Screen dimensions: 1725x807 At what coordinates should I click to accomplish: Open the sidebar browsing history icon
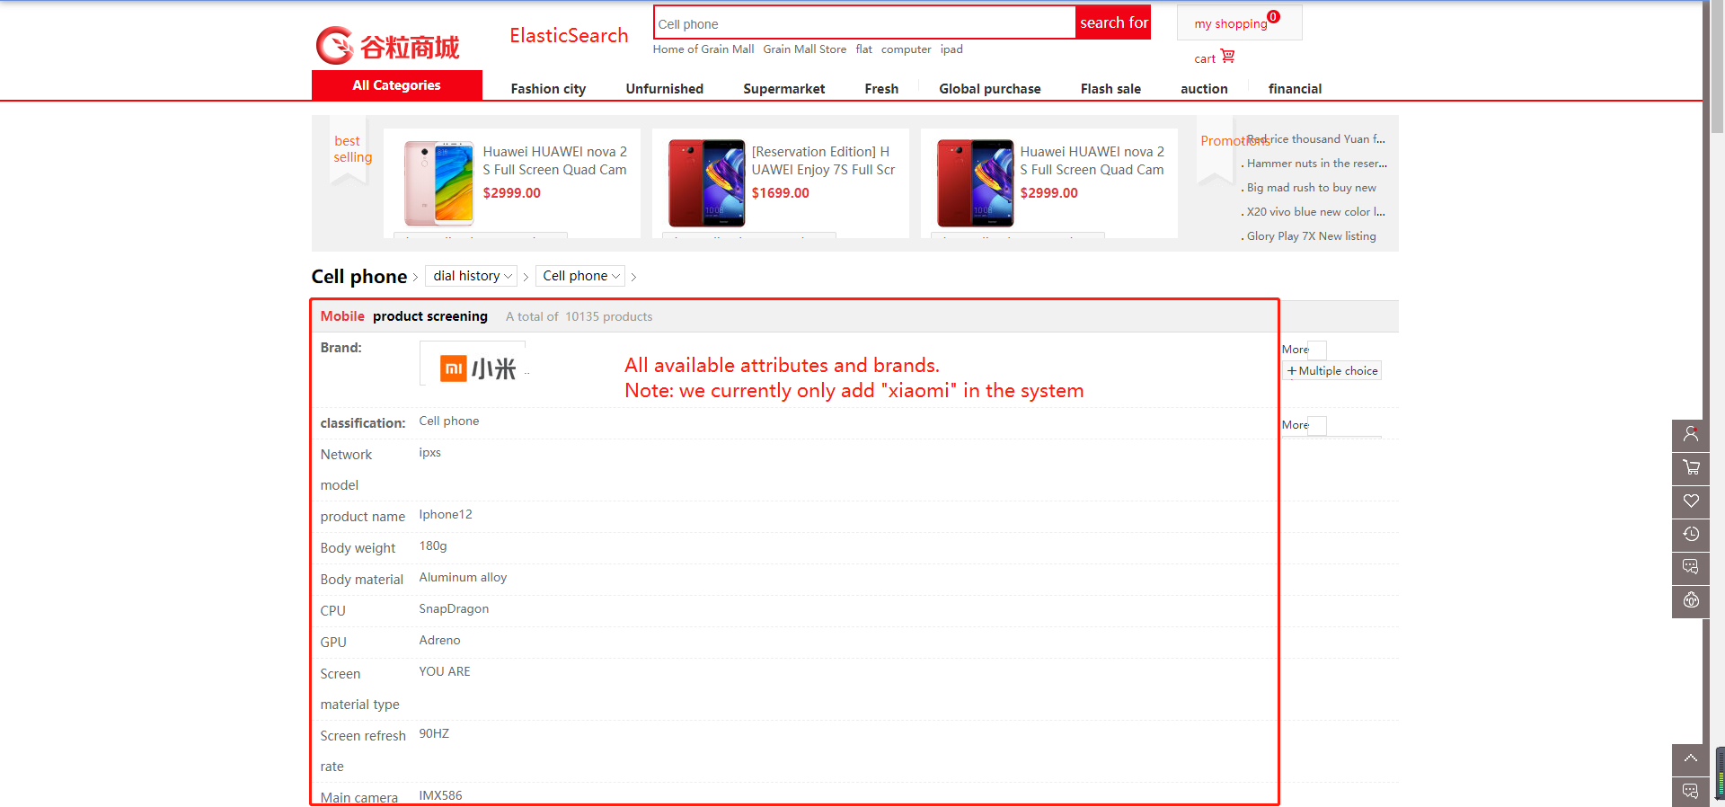pyautogui.click(x=1690, y=535)
